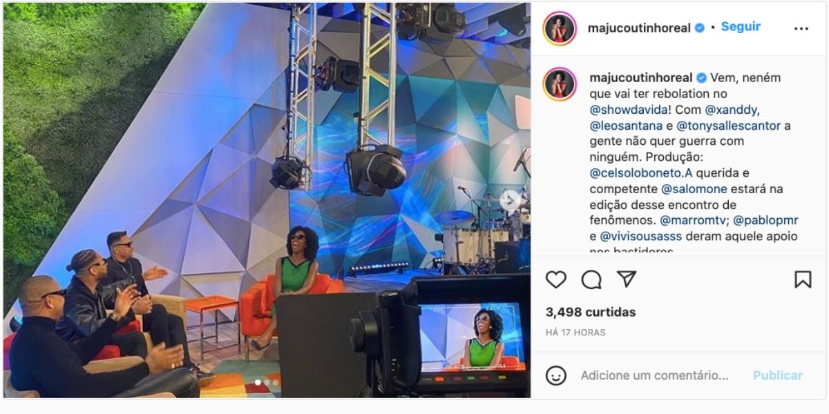Click the verified badge beside header username

coord(699,28)
